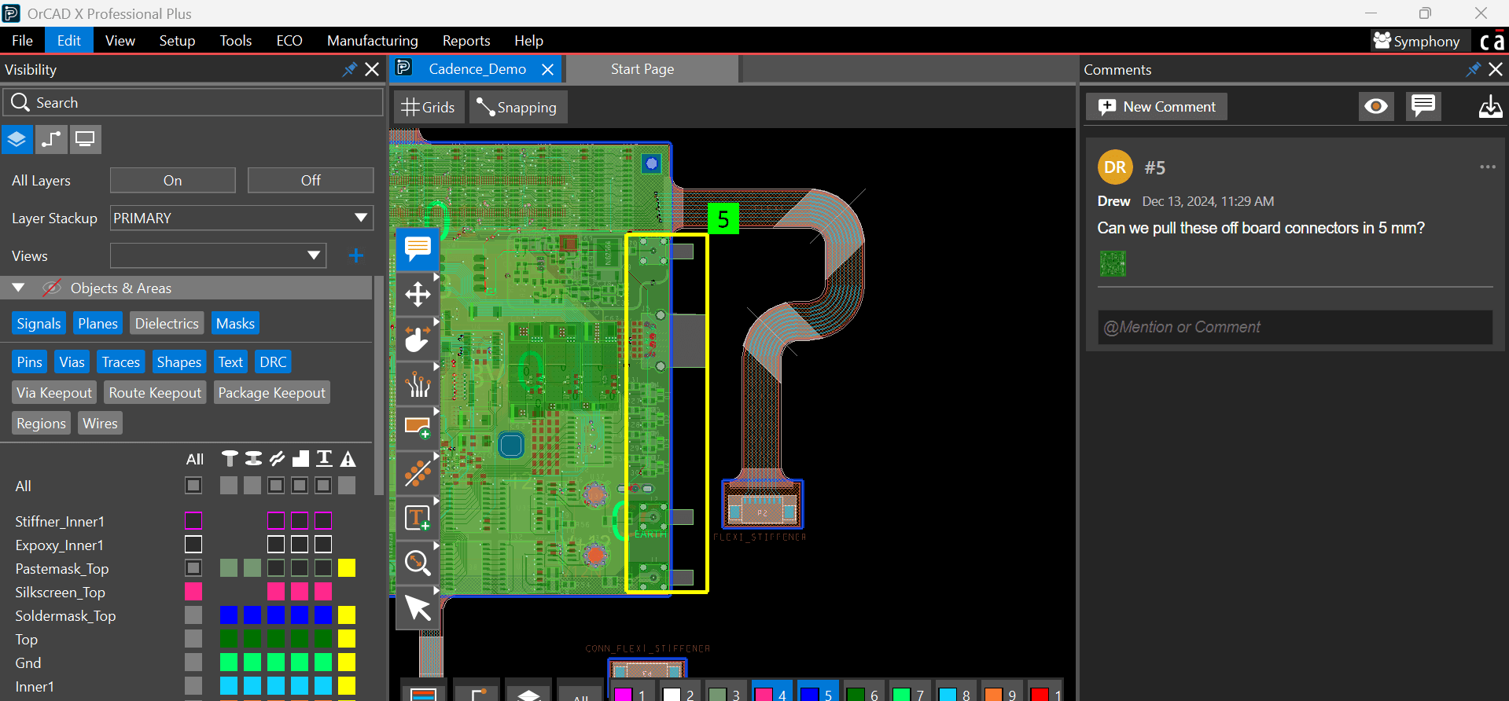This screenshot has width=1509, height=701.
Task: Open the Snapping settings button
Action: click(518, 107)
